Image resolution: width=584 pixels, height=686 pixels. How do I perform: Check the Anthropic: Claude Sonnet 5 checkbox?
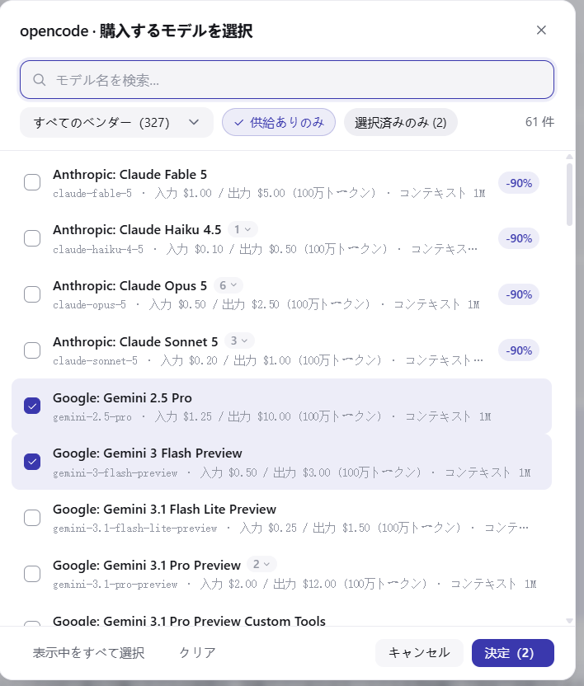tap(32, 350)
